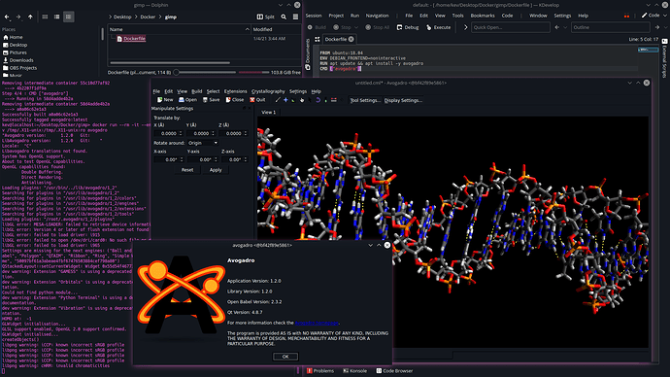The width and height of the screenshot is (670, 377).
Task: Switch to Konsole panel in KDevelop
Action: coord(355,370)
